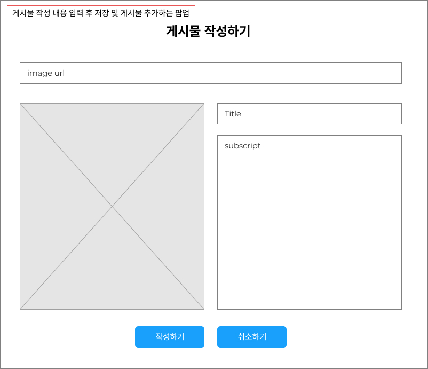Click the 작성하기 submit button

coord(170,337)
